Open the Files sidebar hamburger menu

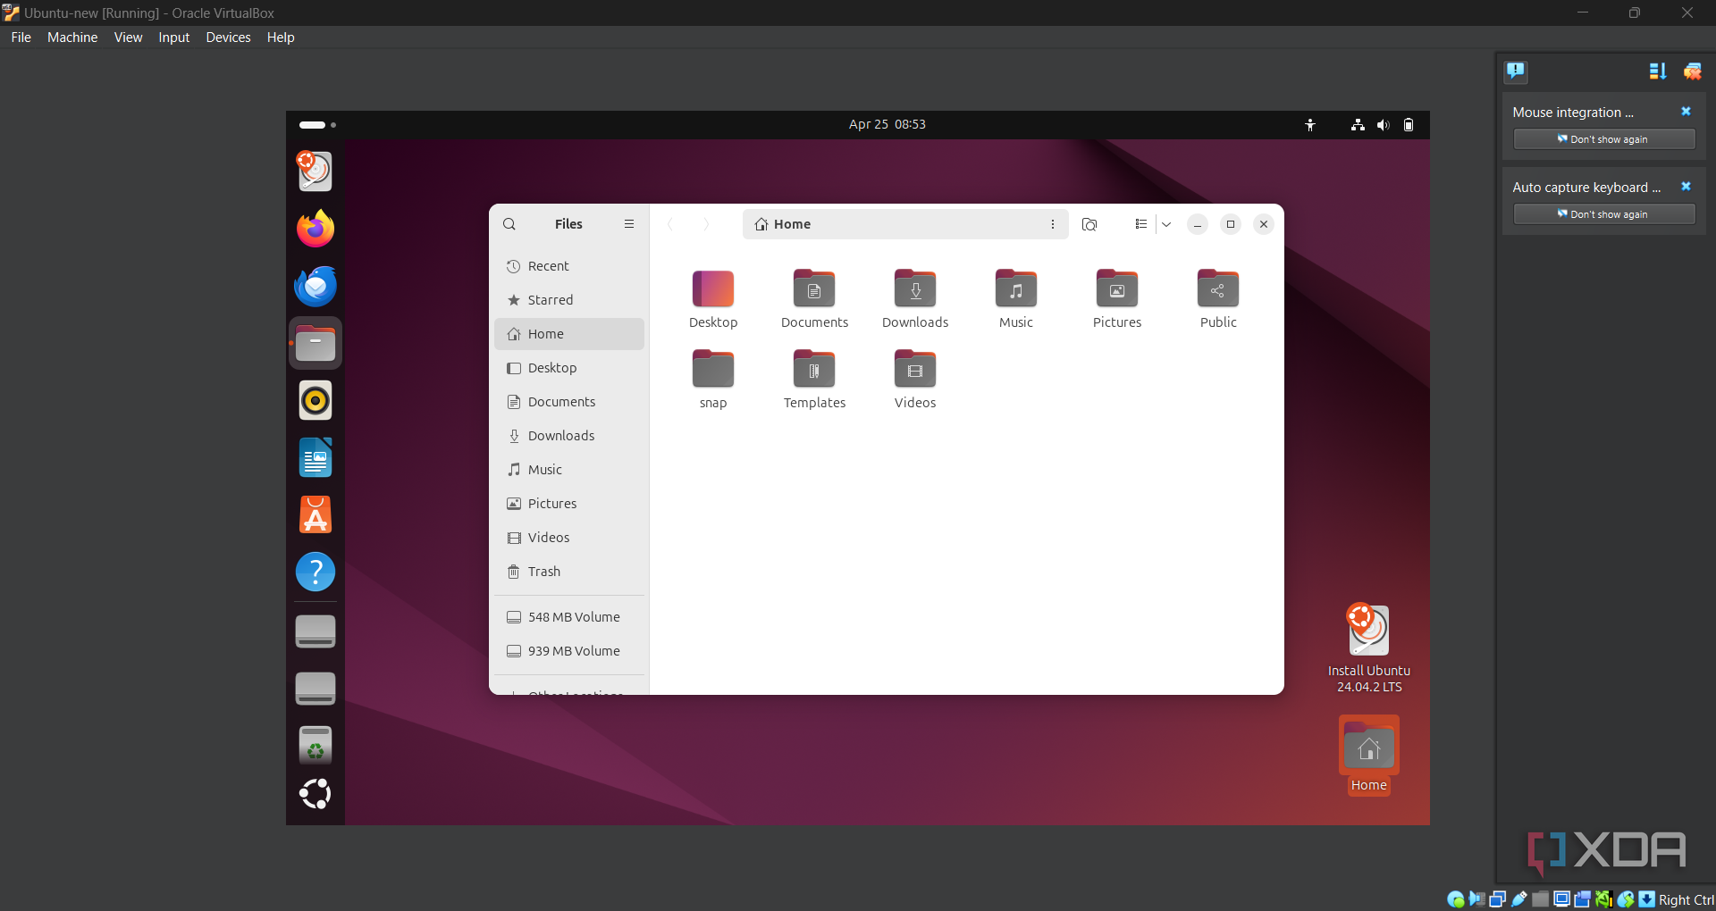[x=629, y=224]
